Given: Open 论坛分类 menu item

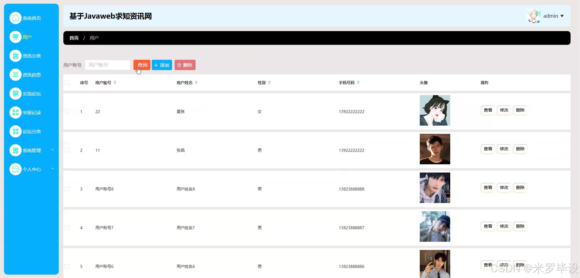Looking at the screenshot, I should pyautogui.click(x=32, y=131).
